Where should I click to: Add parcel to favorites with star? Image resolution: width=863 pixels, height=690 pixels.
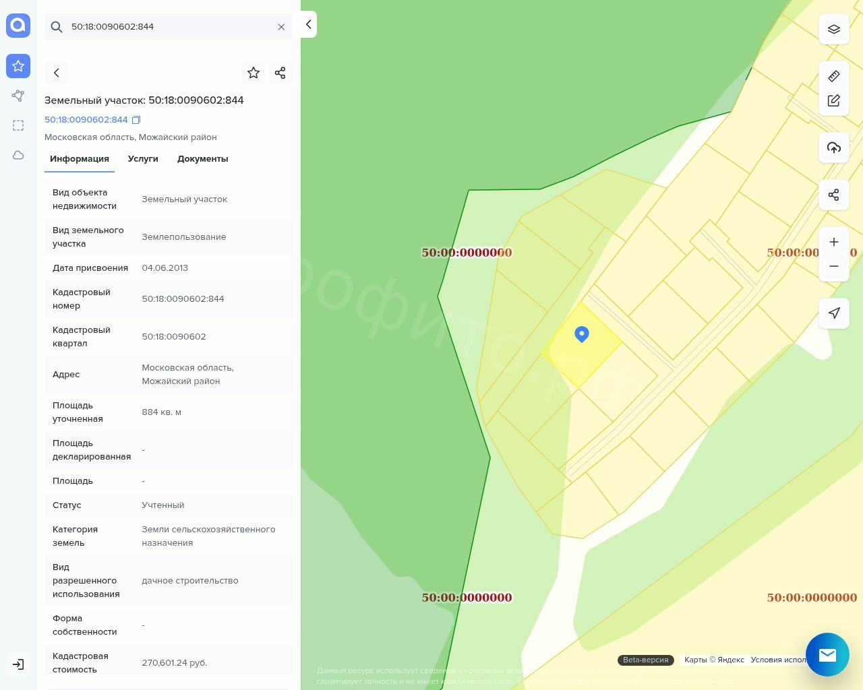[254, 73]
